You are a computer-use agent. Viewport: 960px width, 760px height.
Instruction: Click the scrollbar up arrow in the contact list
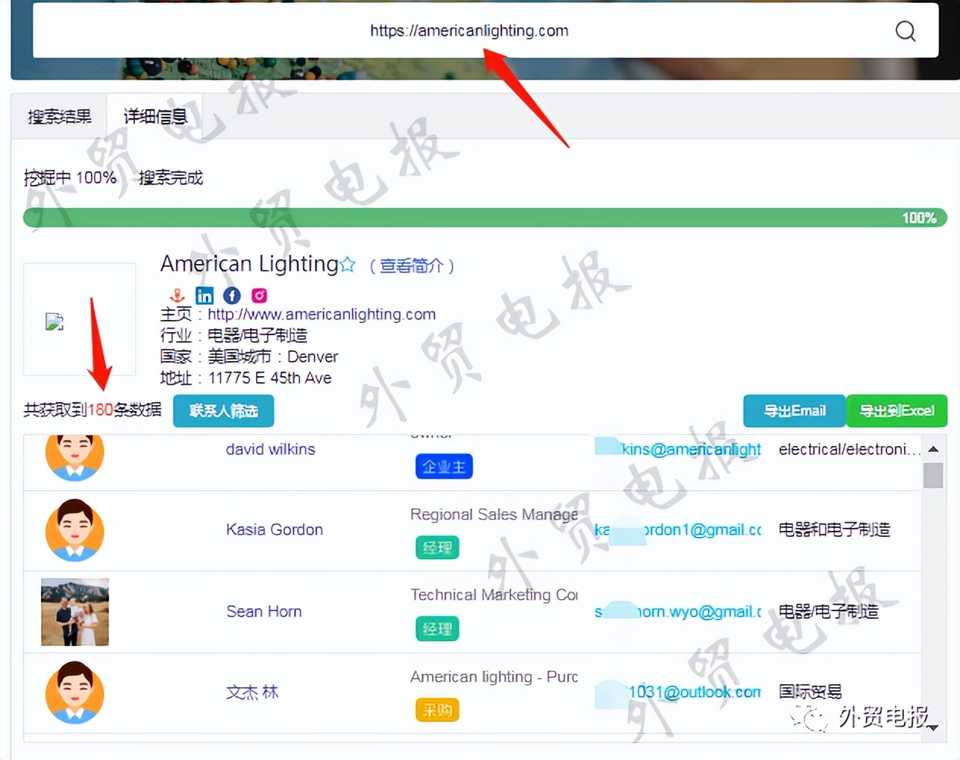tap(933, 448)
